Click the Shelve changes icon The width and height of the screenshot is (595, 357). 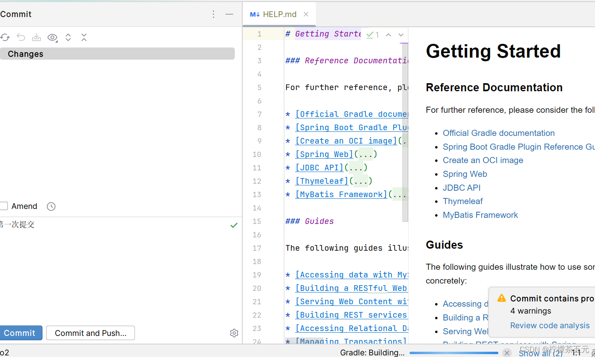[x=37, y=37]
